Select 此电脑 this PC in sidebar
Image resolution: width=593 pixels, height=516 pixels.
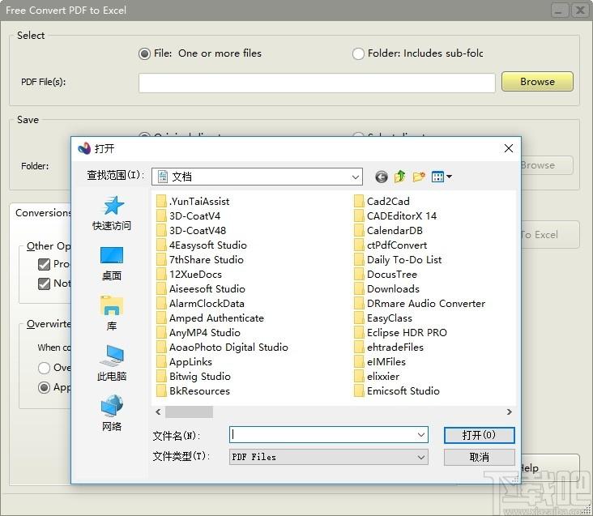[x=112, y=363]
